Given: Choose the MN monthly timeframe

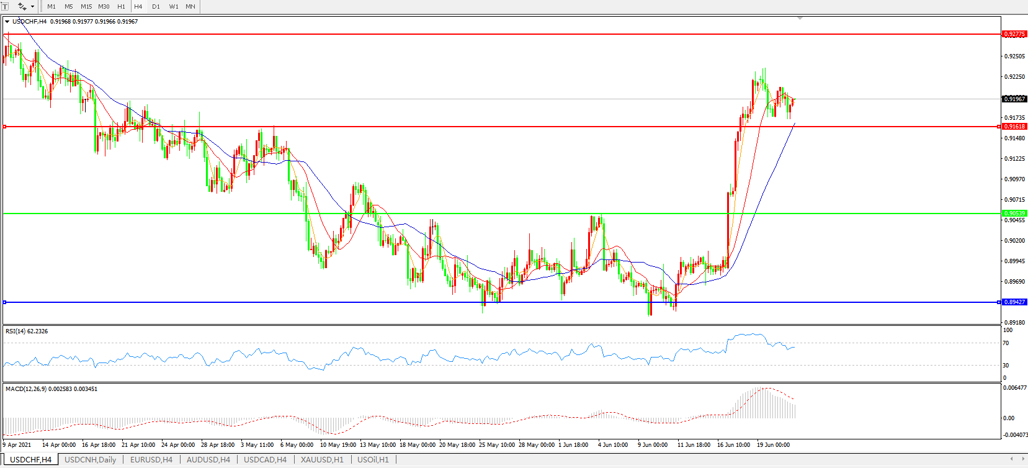Looking at the screenshot, I should (190, 7).
